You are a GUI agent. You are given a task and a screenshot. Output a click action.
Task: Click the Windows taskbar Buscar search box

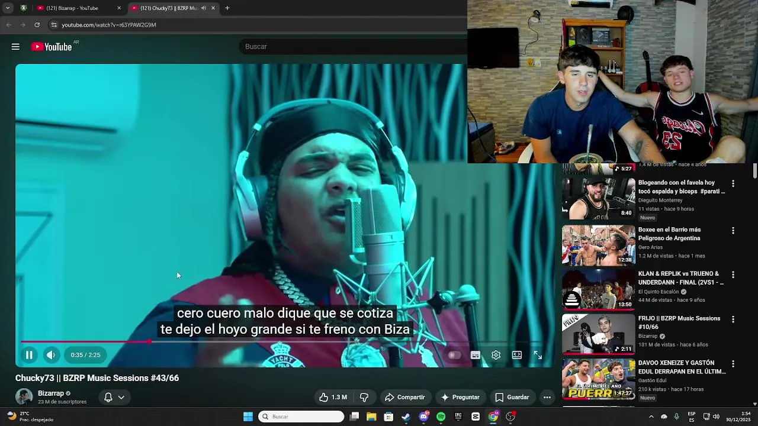point(301,417)
